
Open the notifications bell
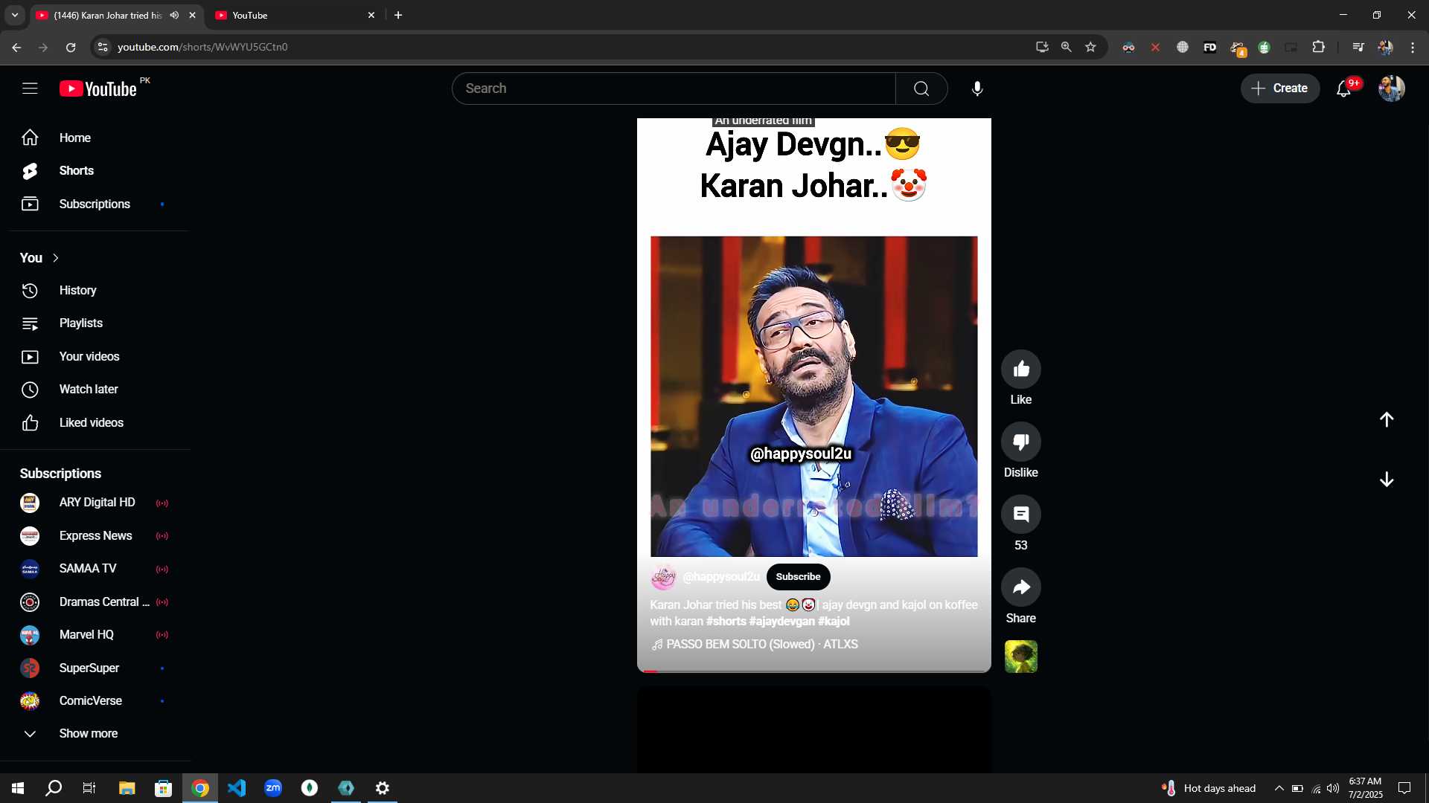coord(1343,88)
